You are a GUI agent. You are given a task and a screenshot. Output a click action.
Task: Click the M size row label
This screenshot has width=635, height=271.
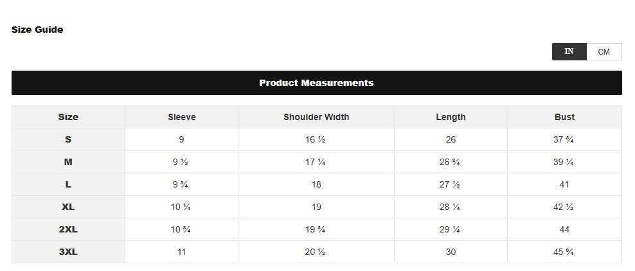tap(68, 162)
